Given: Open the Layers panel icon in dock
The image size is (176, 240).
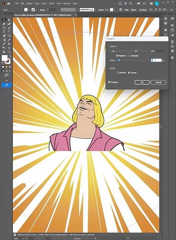Looking at the screenshot, I should tap(172, 58).
